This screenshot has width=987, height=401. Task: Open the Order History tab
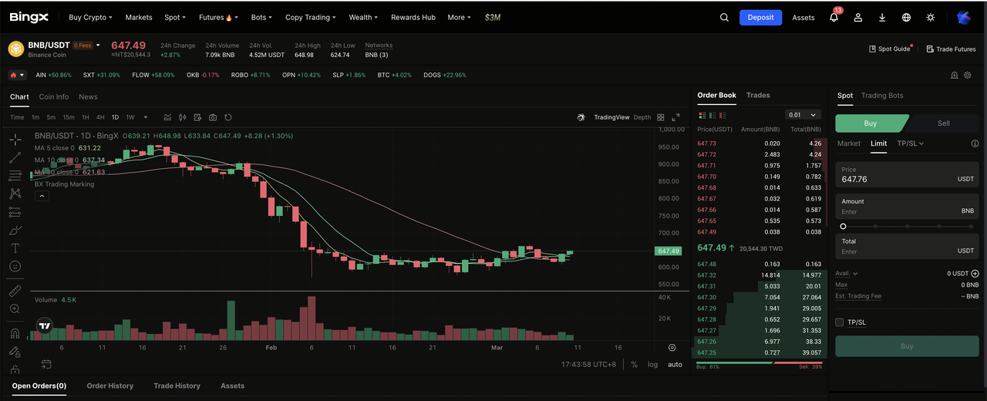click(109, 386)
